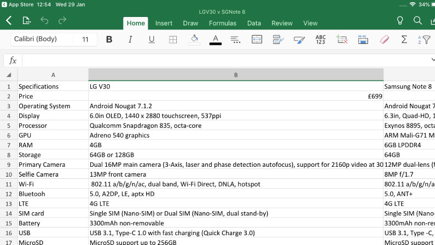Open Sort and Filter icon
Screen dimensions: 435x245
coord(424,39)
